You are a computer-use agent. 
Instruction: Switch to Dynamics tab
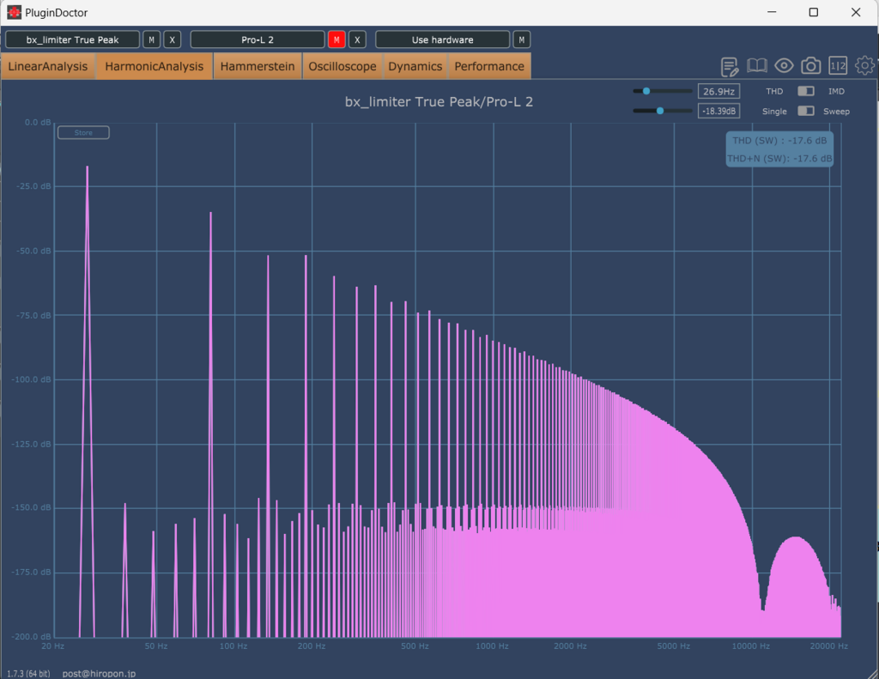click(415, 66)
